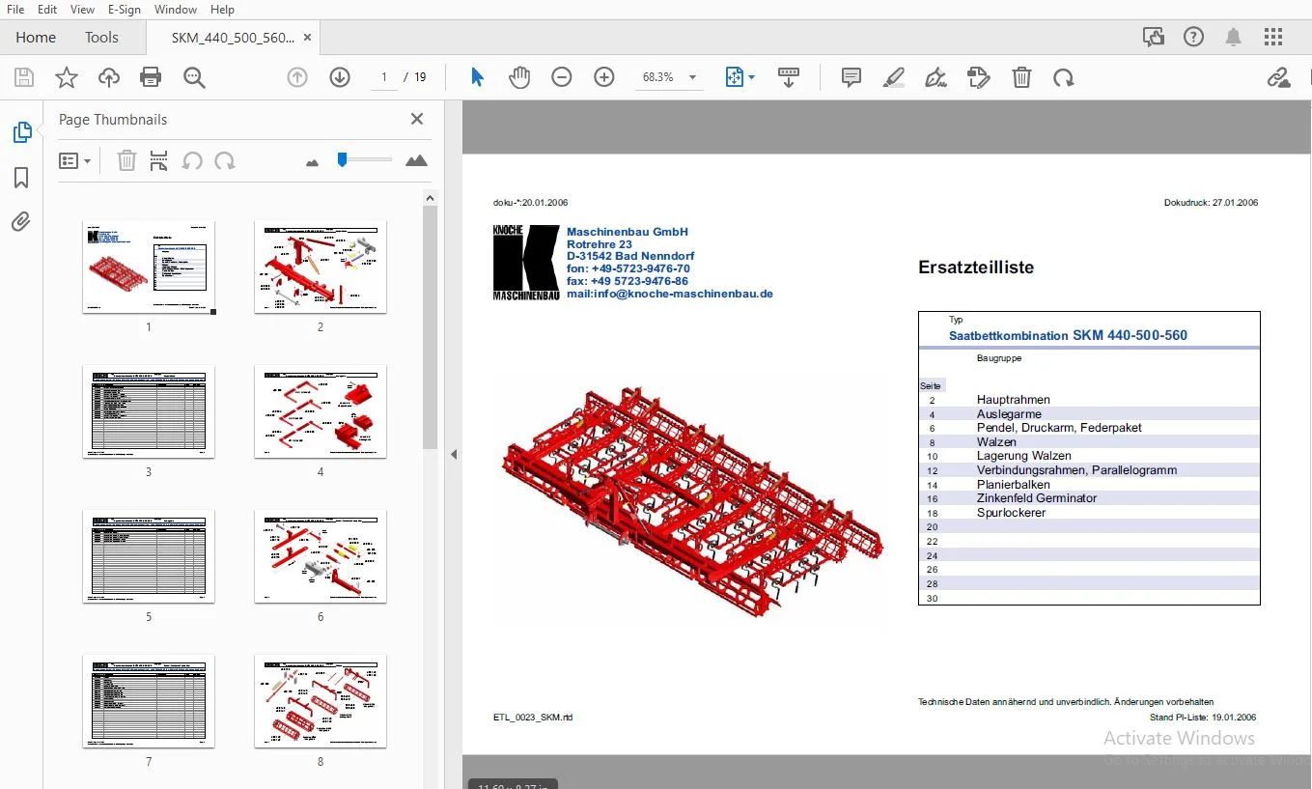This screenshot has height=789, width=1312.
Task: Click the Save file icon
Action: 24,77
